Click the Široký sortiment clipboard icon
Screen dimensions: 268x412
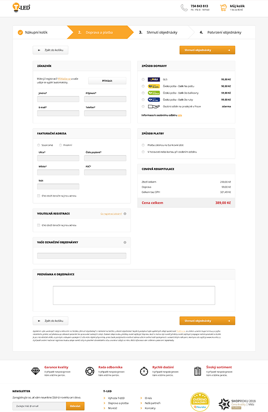pyautogui.click(x=197, y=371)
